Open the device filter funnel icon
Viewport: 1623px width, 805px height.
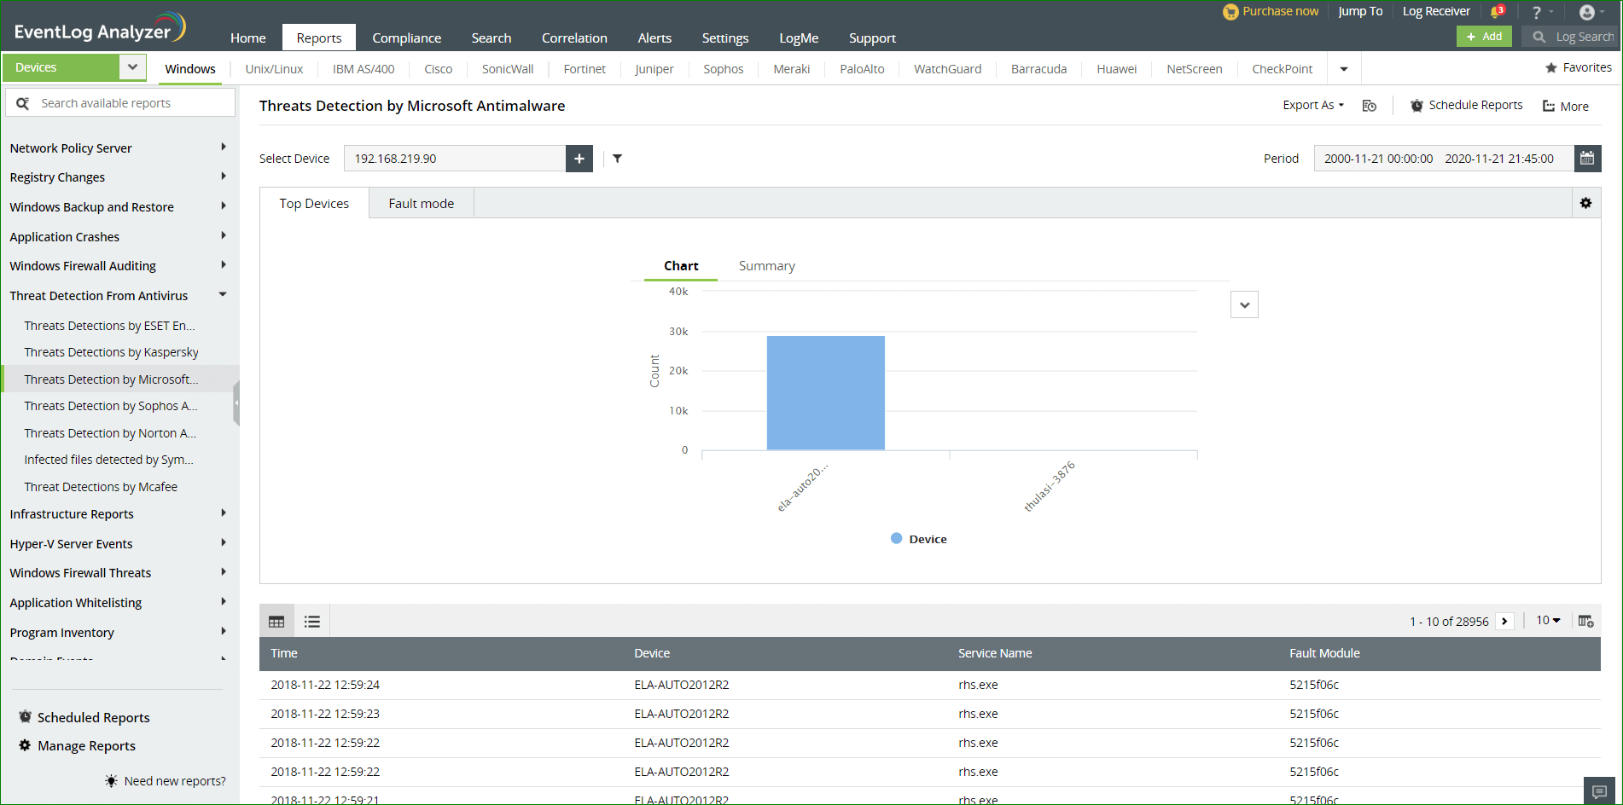pyautogui.click(x=618, y=159)
